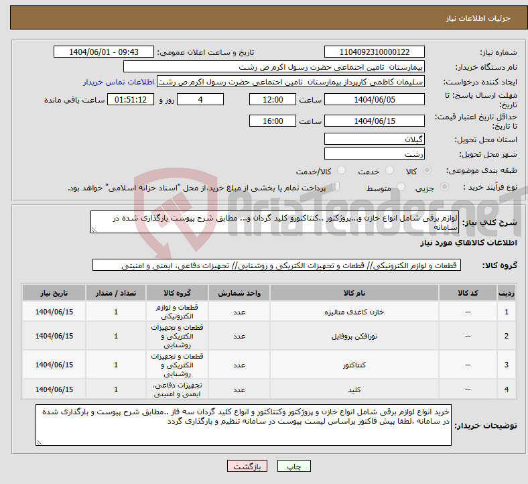Click the price validity date 1404/06/15 field
528x484 pixels.
tap(374, 121)
